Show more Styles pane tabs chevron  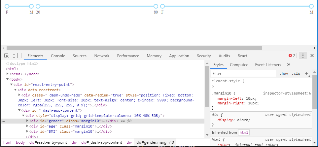click(x=289, y=65)
